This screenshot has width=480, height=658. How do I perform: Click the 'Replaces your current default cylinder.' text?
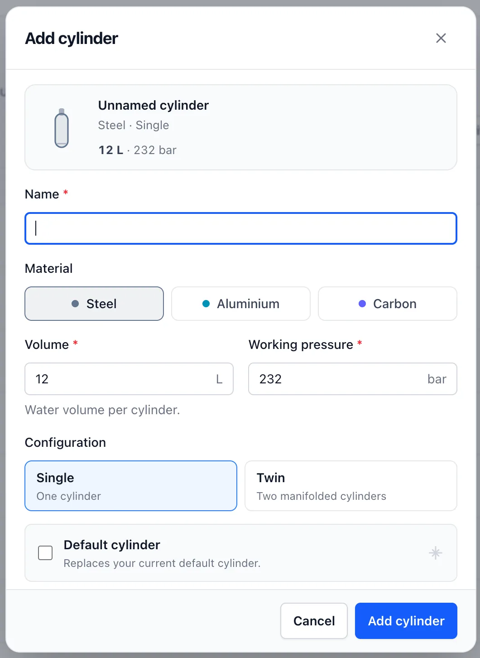coord(162,563)
